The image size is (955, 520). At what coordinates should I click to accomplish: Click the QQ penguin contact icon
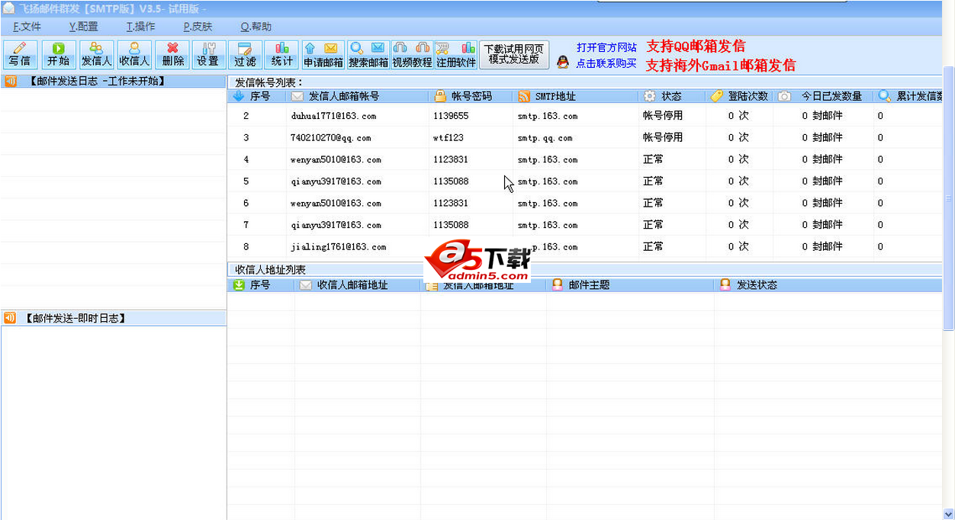pyautogui.click(x=563, y=63)
